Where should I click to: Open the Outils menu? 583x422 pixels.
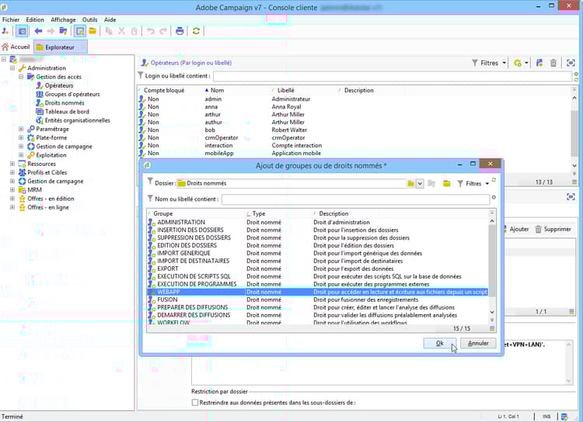click(89, 19)
